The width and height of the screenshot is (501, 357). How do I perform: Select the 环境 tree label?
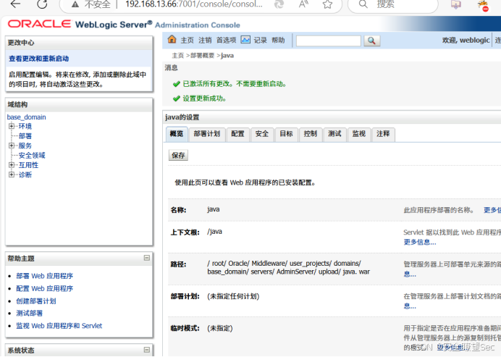click(25, 126)
